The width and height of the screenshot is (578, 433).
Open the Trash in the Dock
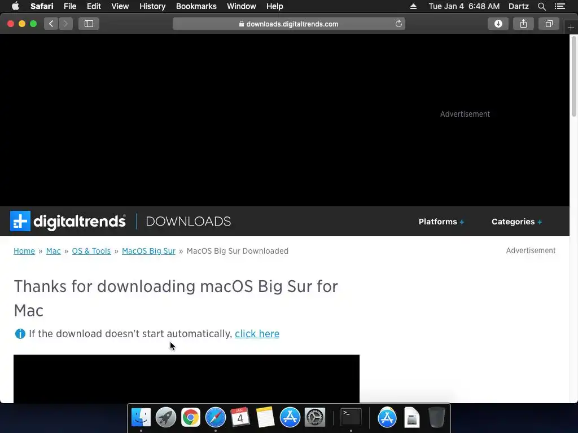coord(437,418)
